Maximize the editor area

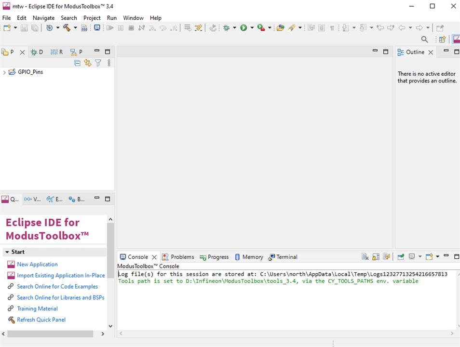[x=385, y=52]
